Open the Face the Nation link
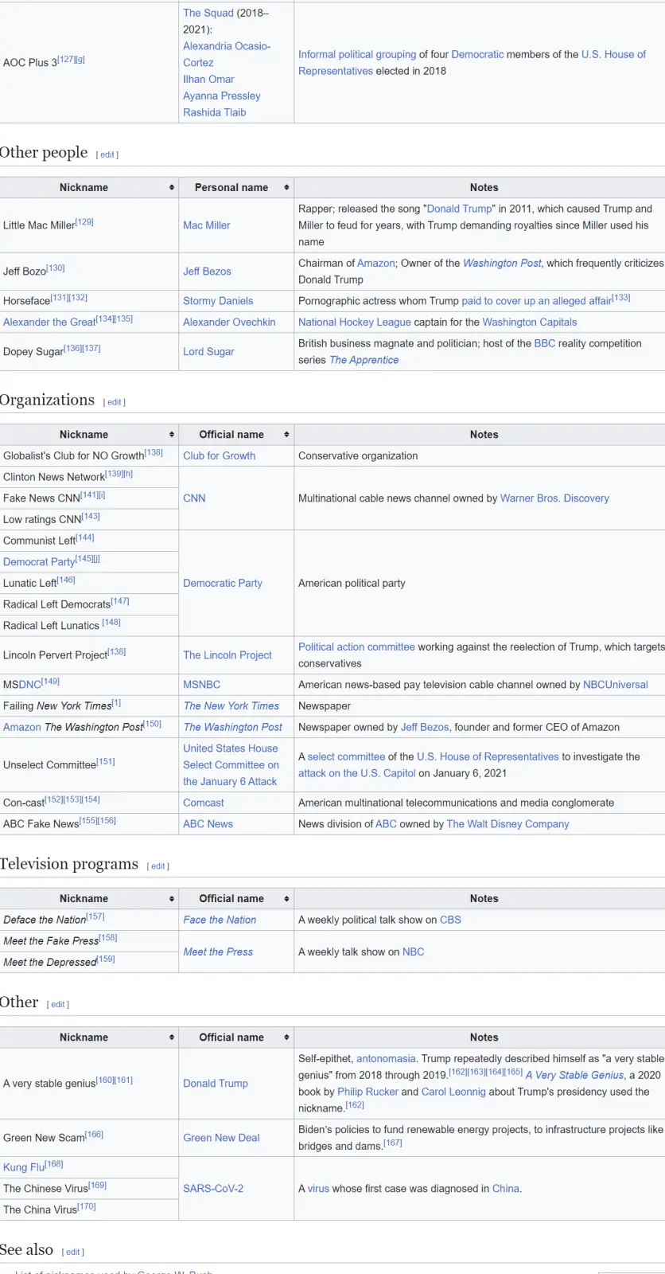This screenshot has height=1274, width=665. tap(220, 920)
